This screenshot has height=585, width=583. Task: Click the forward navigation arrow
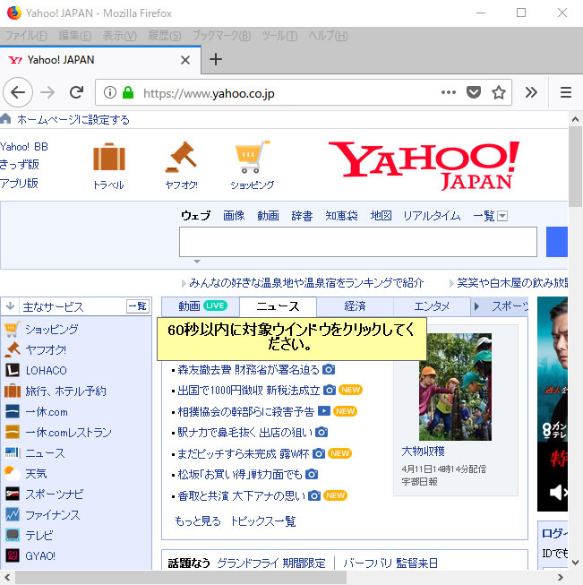47,92
